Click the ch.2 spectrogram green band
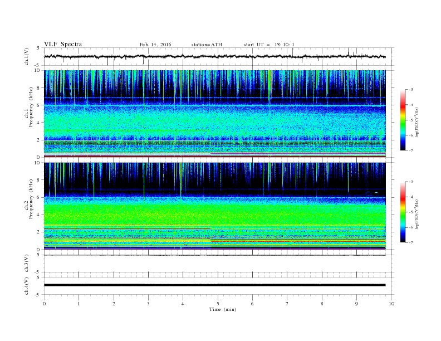 214,213
